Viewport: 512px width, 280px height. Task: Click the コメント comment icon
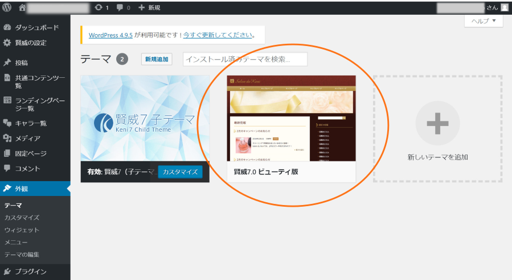point(7,168)
